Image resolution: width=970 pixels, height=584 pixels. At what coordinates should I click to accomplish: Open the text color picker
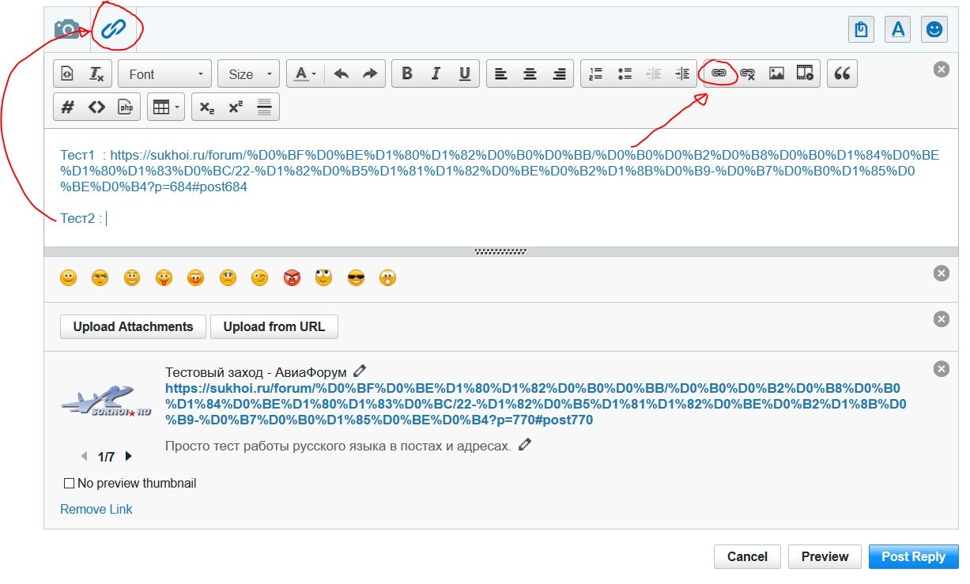pos(304,74)
